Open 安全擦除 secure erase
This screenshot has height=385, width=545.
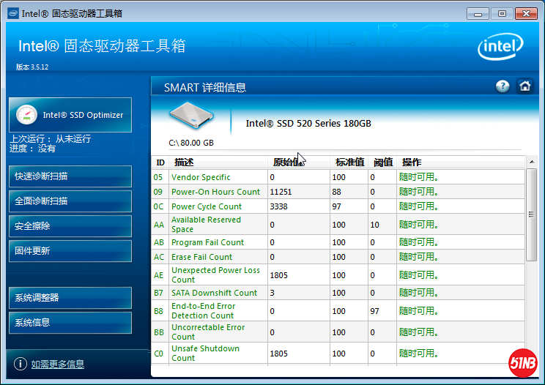pos(70,226)
